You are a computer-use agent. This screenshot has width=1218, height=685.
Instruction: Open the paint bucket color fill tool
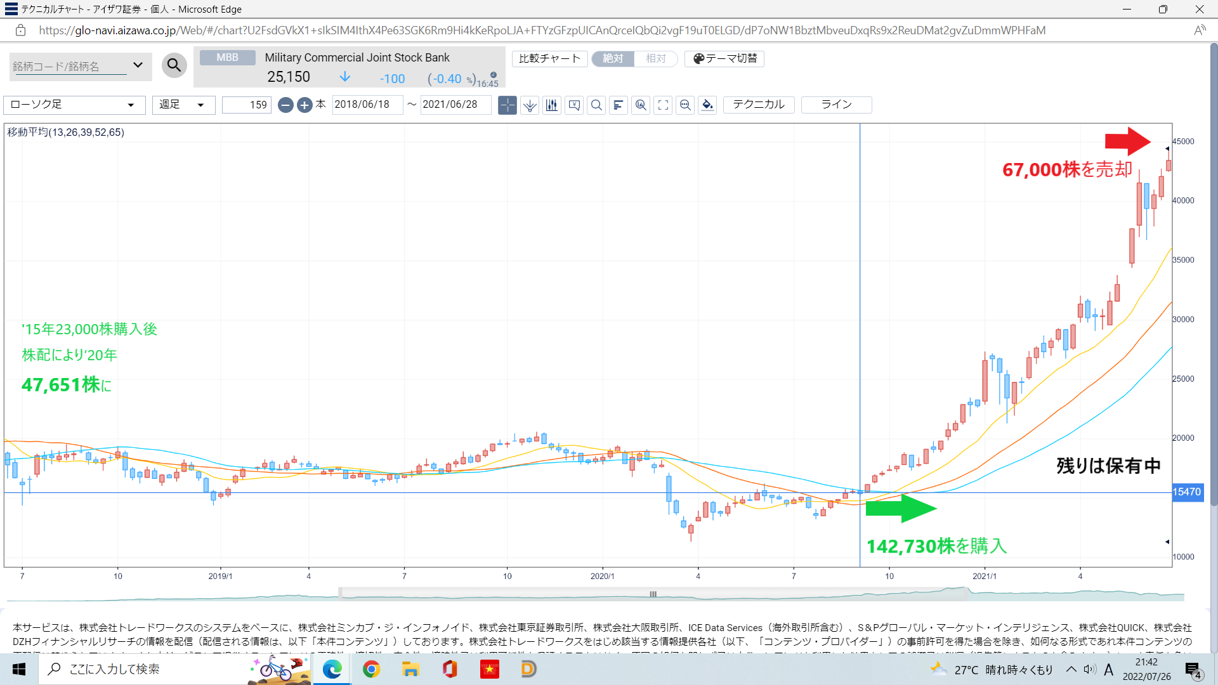[707, 105]
